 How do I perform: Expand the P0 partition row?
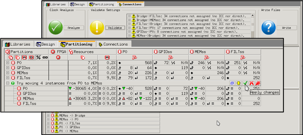point(8,63)
